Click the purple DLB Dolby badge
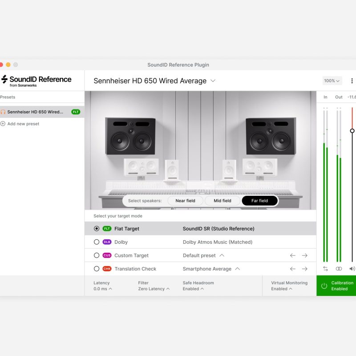This screenshot has width=356, height=356. tap(107, 242)
